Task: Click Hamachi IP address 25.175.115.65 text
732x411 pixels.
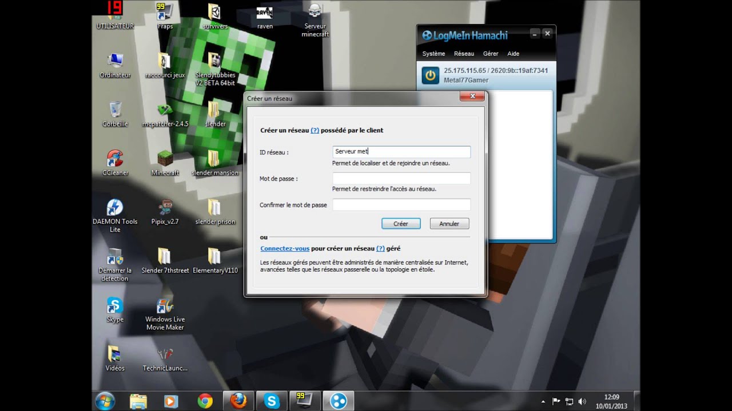Action: tap(464, 71)
